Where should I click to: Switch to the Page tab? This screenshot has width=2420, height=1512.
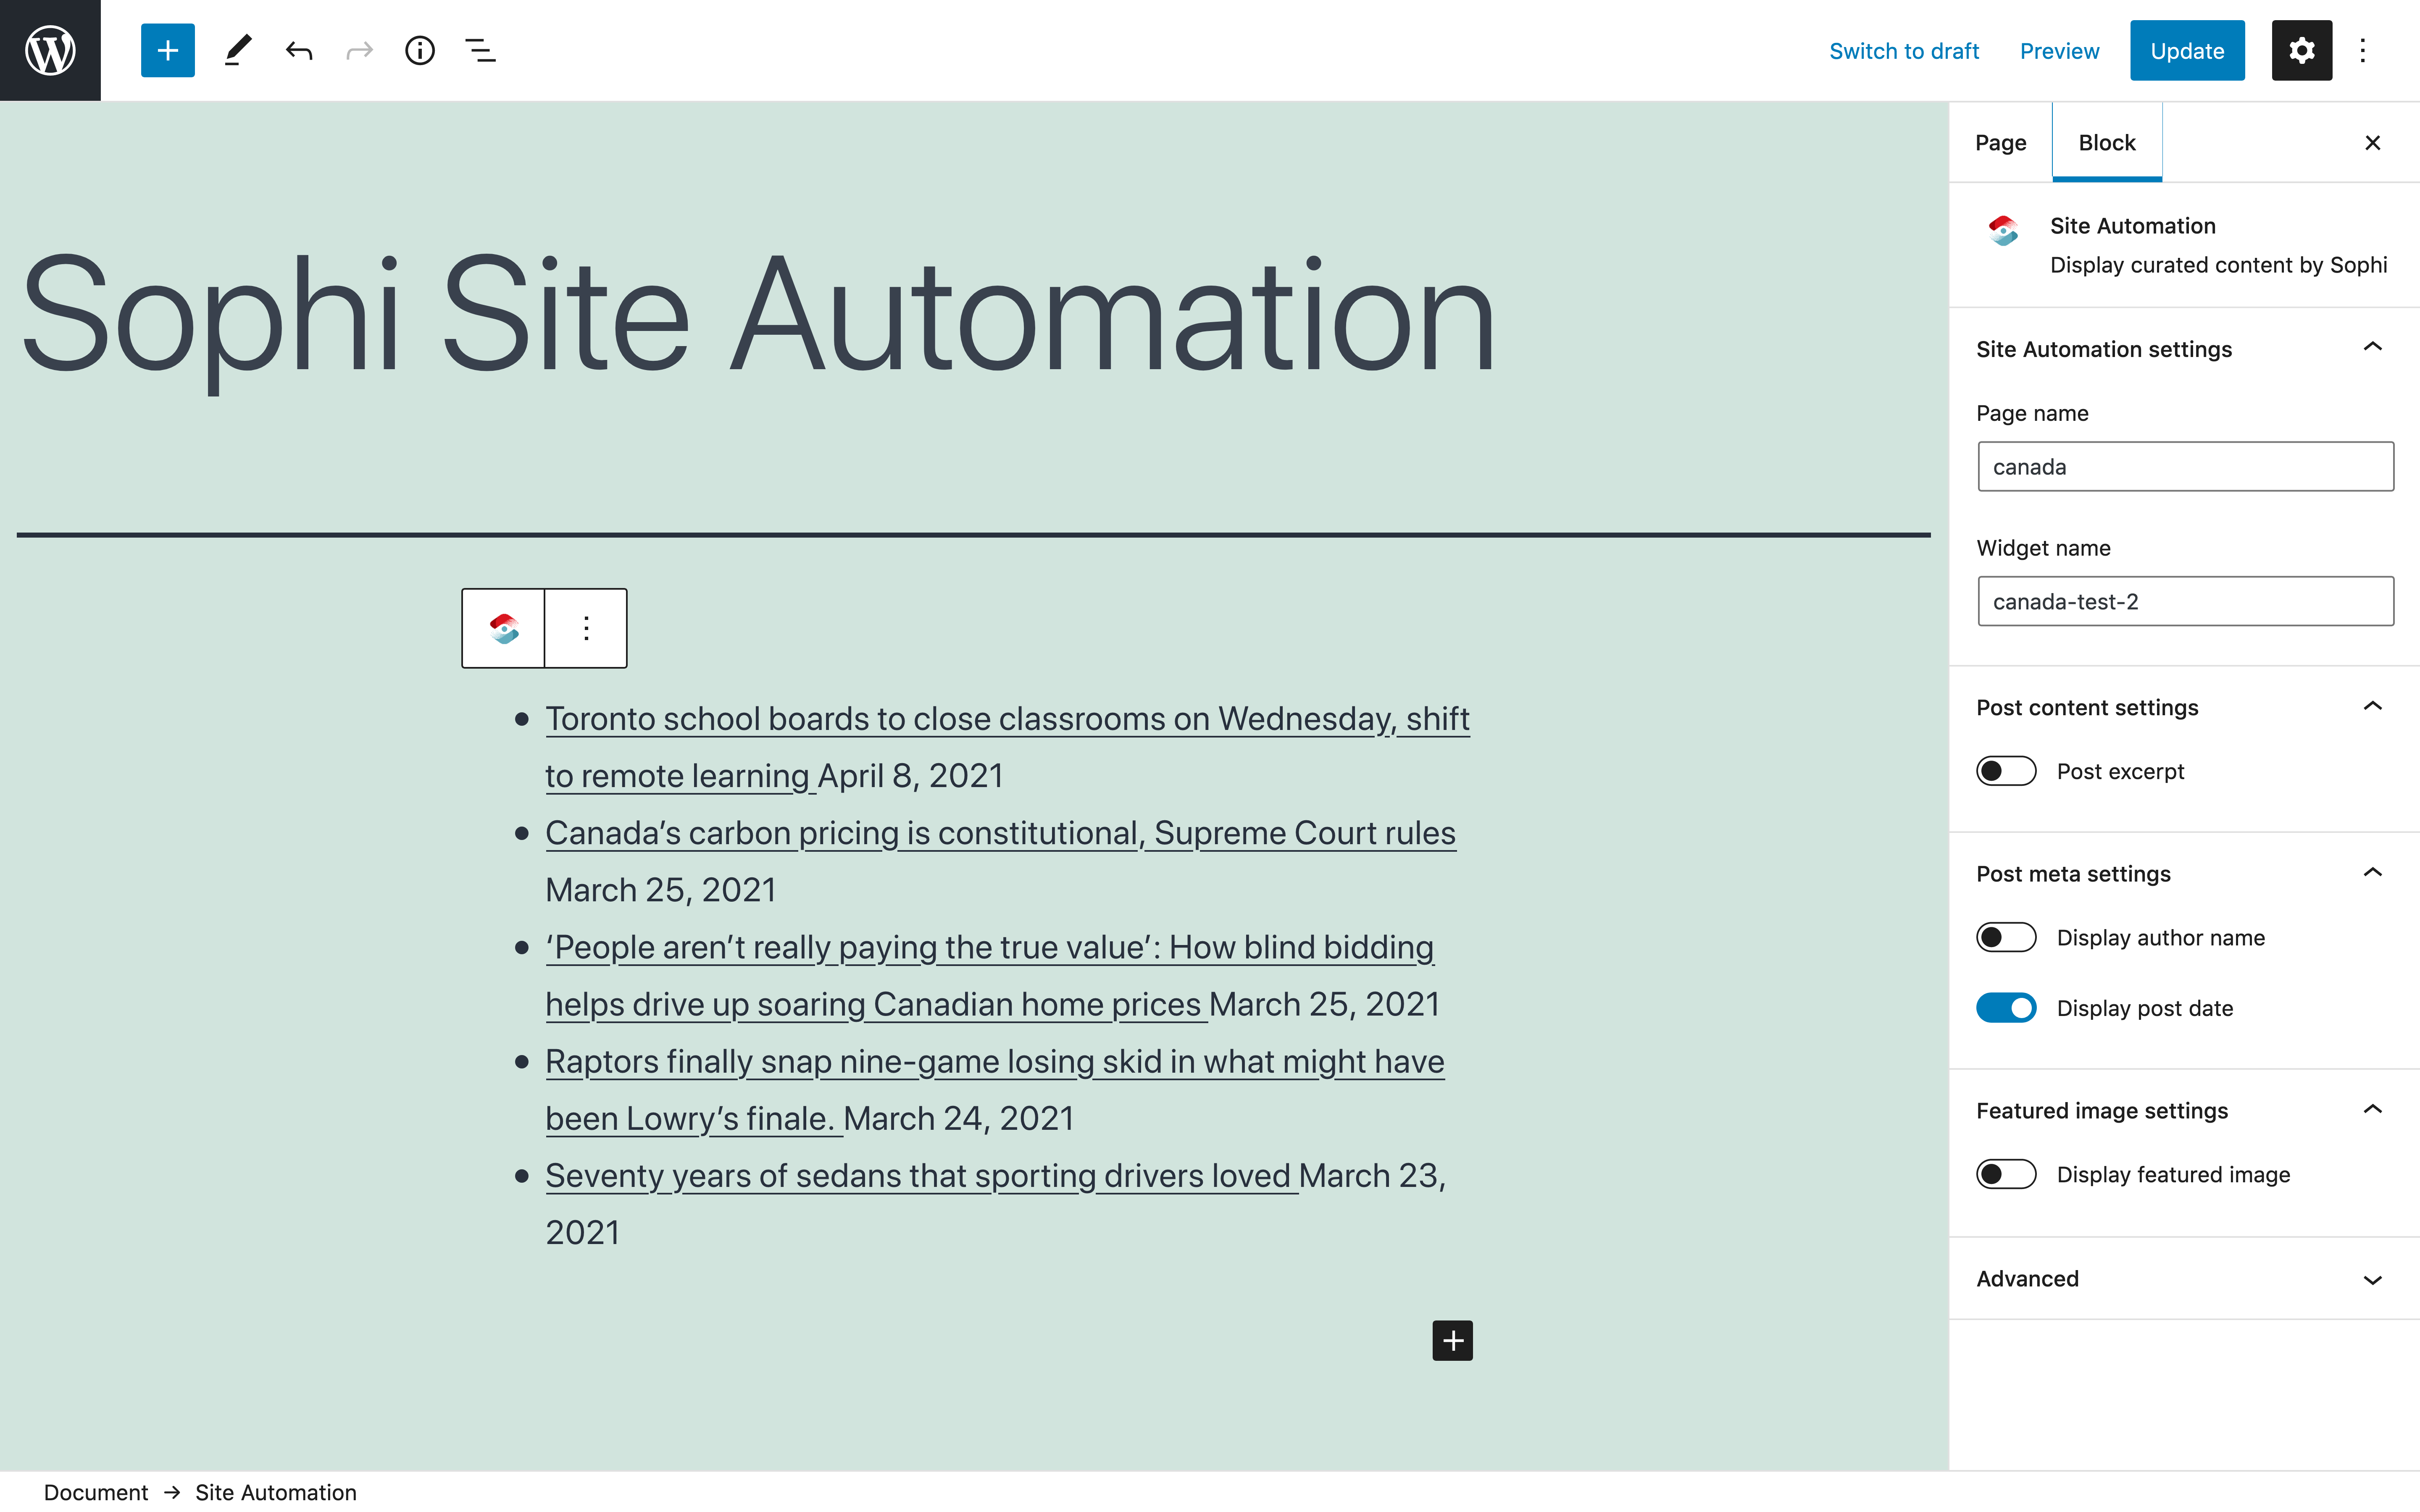click(x=2000, y=143)
